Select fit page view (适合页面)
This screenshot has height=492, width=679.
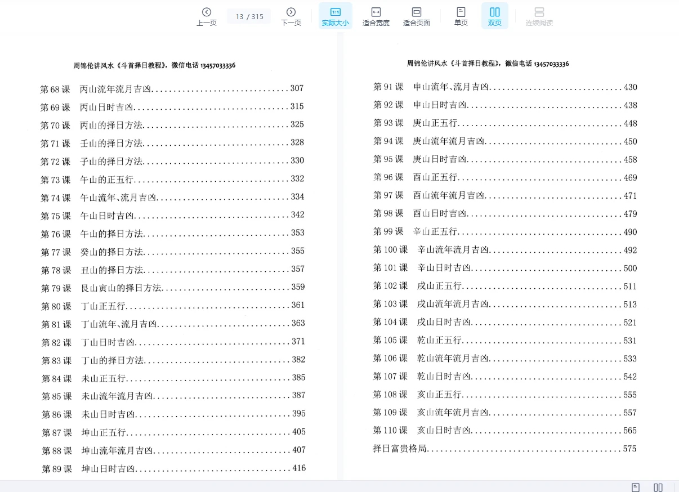(417, 16)
